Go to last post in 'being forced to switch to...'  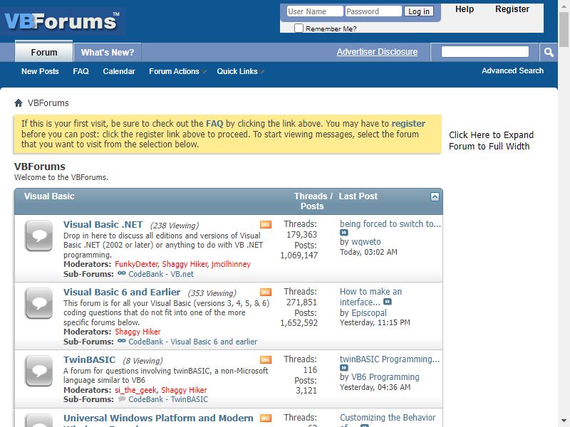click(x=344, y=233)
